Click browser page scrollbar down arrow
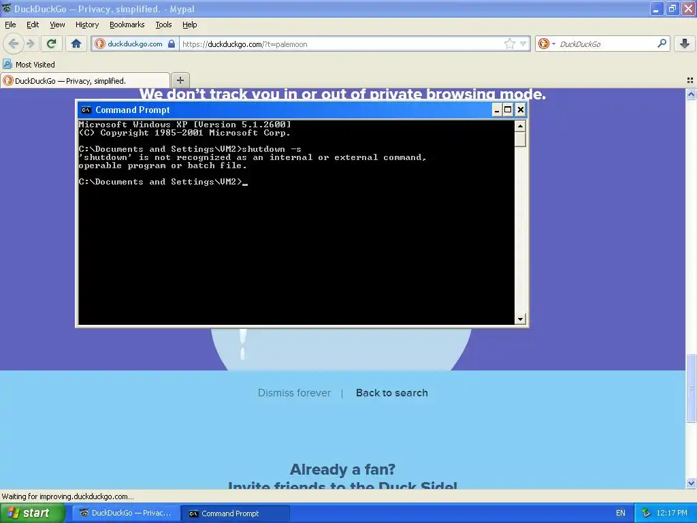This screenshot has width=697, height=523. click(x=691, y=483)
